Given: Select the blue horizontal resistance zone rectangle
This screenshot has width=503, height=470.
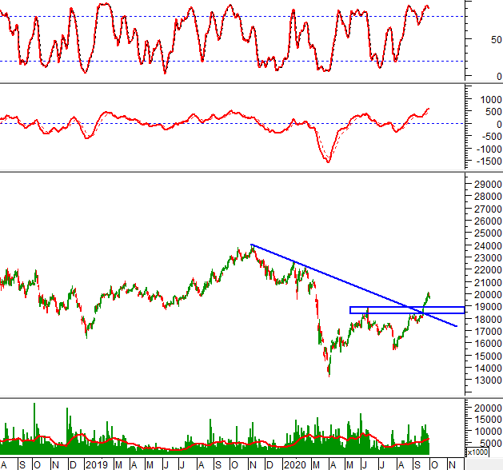Looking at the screenshot, I should (406, 310).
